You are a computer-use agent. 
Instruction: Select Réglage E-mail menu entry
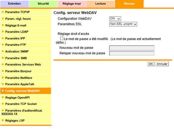click(26, 25)
